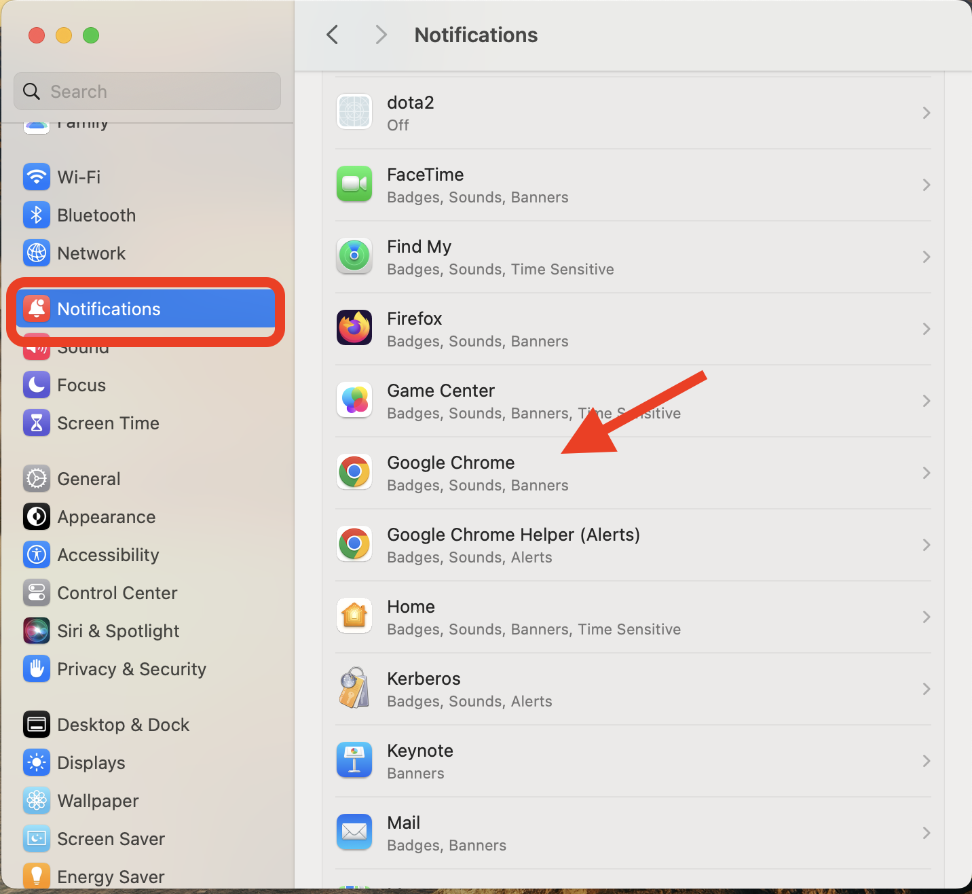Click the dota2 app icon
The height and width of the screenshot is (894, 972).
point(354,111)
